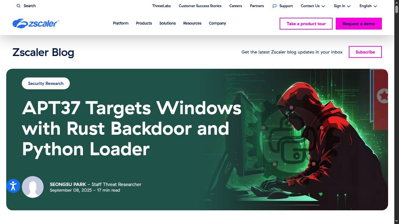399x224 pixels.
Task: Click the APT37 article headline
Action: point(132,128)
